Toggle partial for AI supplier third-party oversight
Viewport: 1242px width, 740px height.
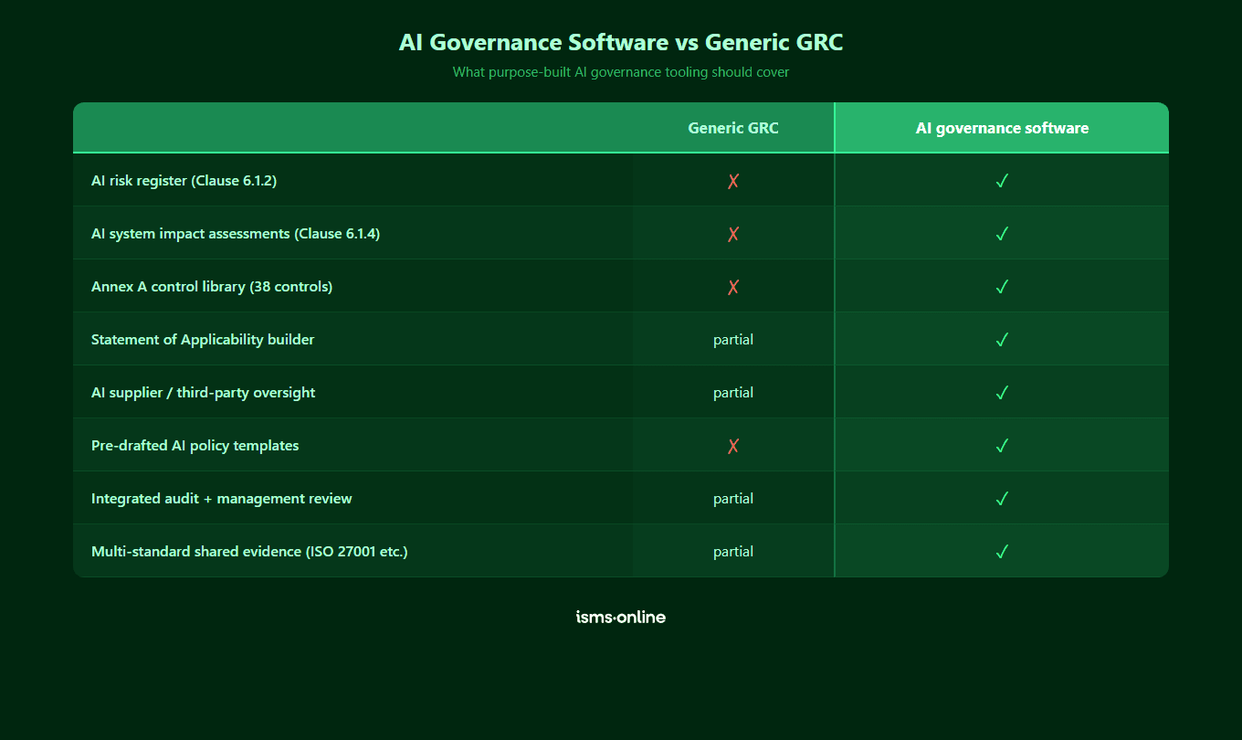coord(733,392)
